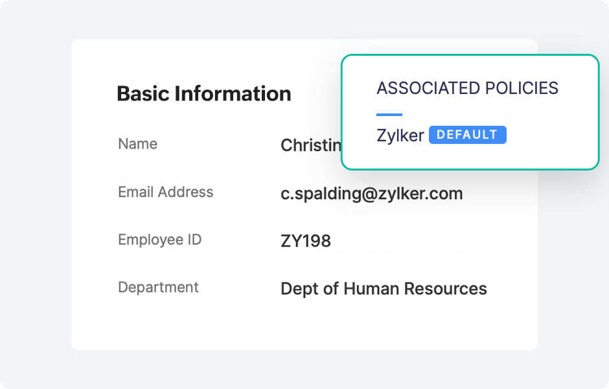The width and height of the screenshot is (609, 389).
Task: Open the Dept of Human Resources value
Action: click(384, 289)
